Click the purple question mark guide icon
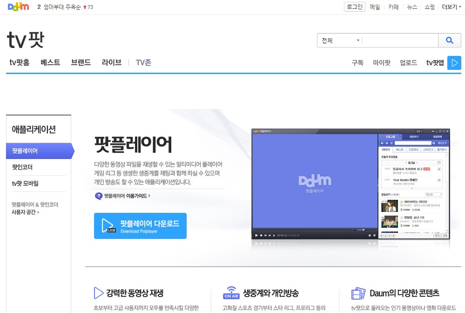 [x=99, y=196]
